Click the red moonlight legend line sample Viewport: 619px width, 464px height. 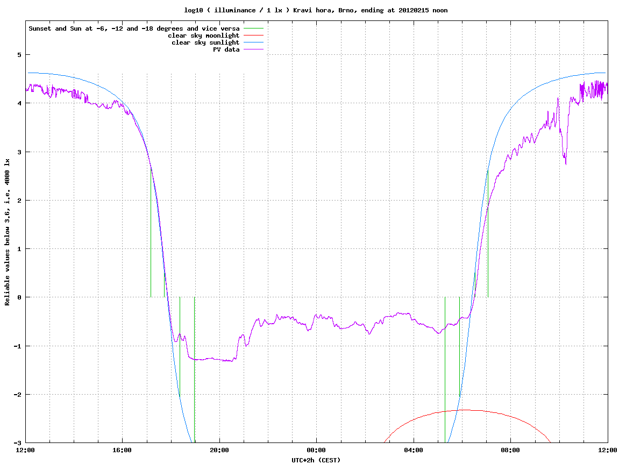(253, 35)
